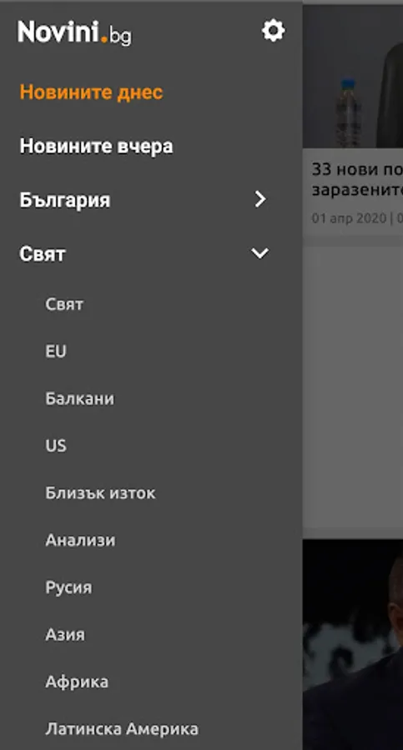The height and width of the screenshot is (750, 403).
Task: Go to Близък изток news
Action: (x=100, y=493)
